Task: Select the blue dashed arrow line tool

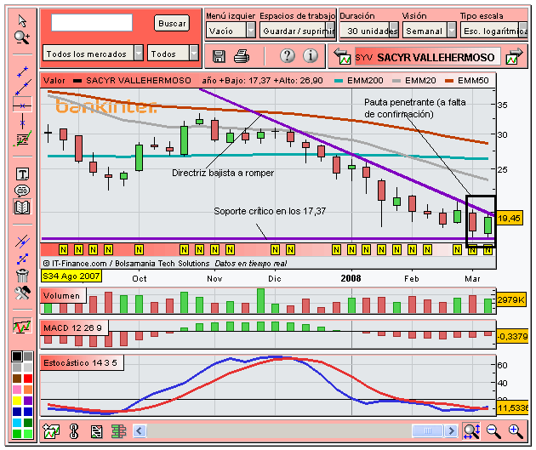Action: click(x=22, y=259)
